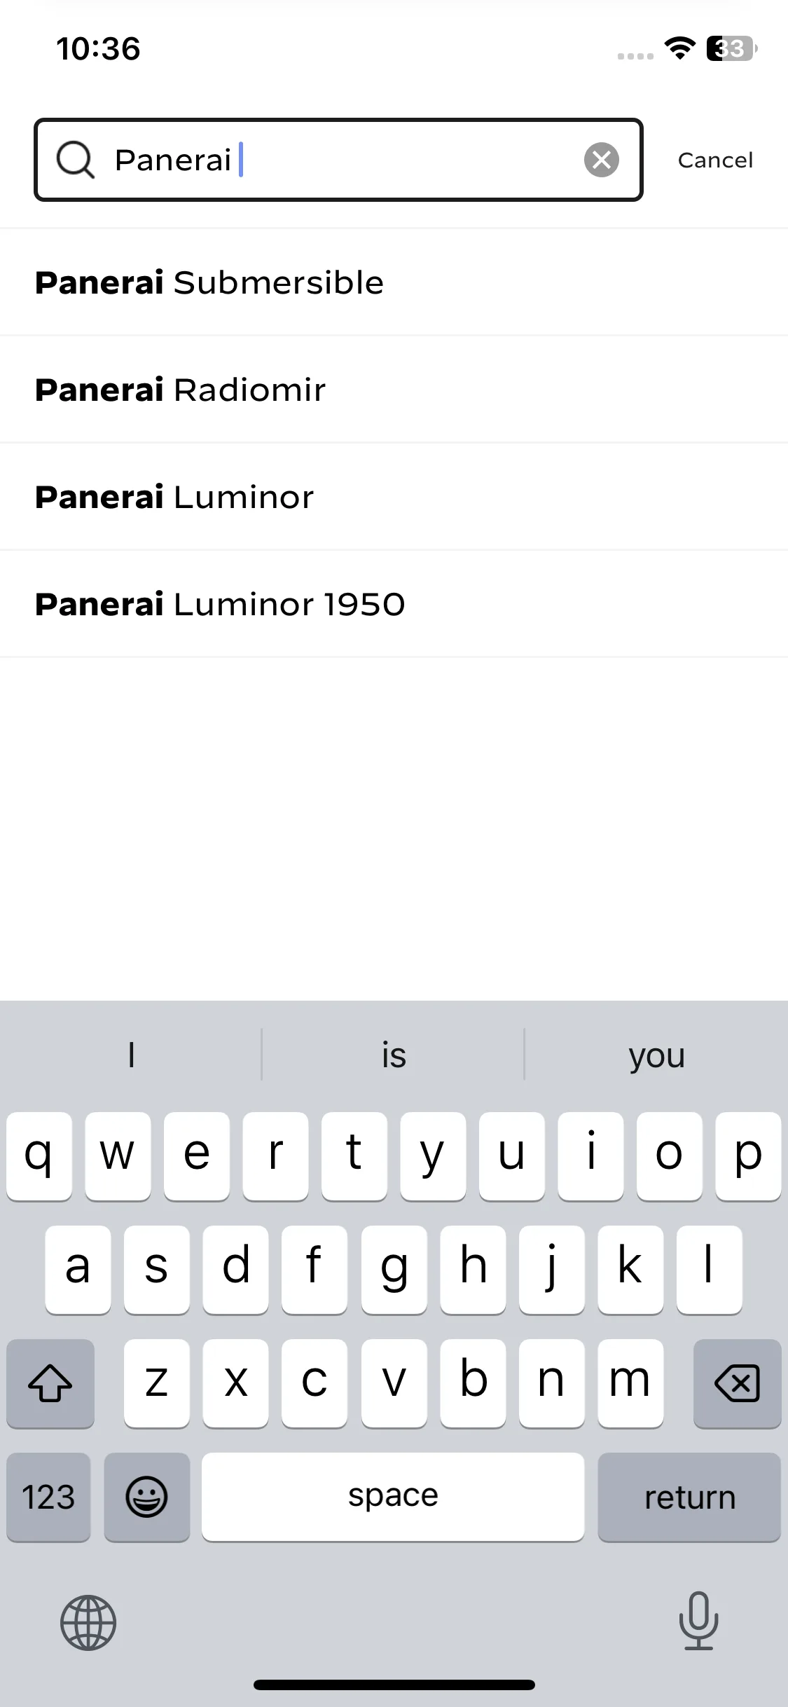Tap the emoji keyboard icon
788x1707 pixels.
pos(146,1497)
